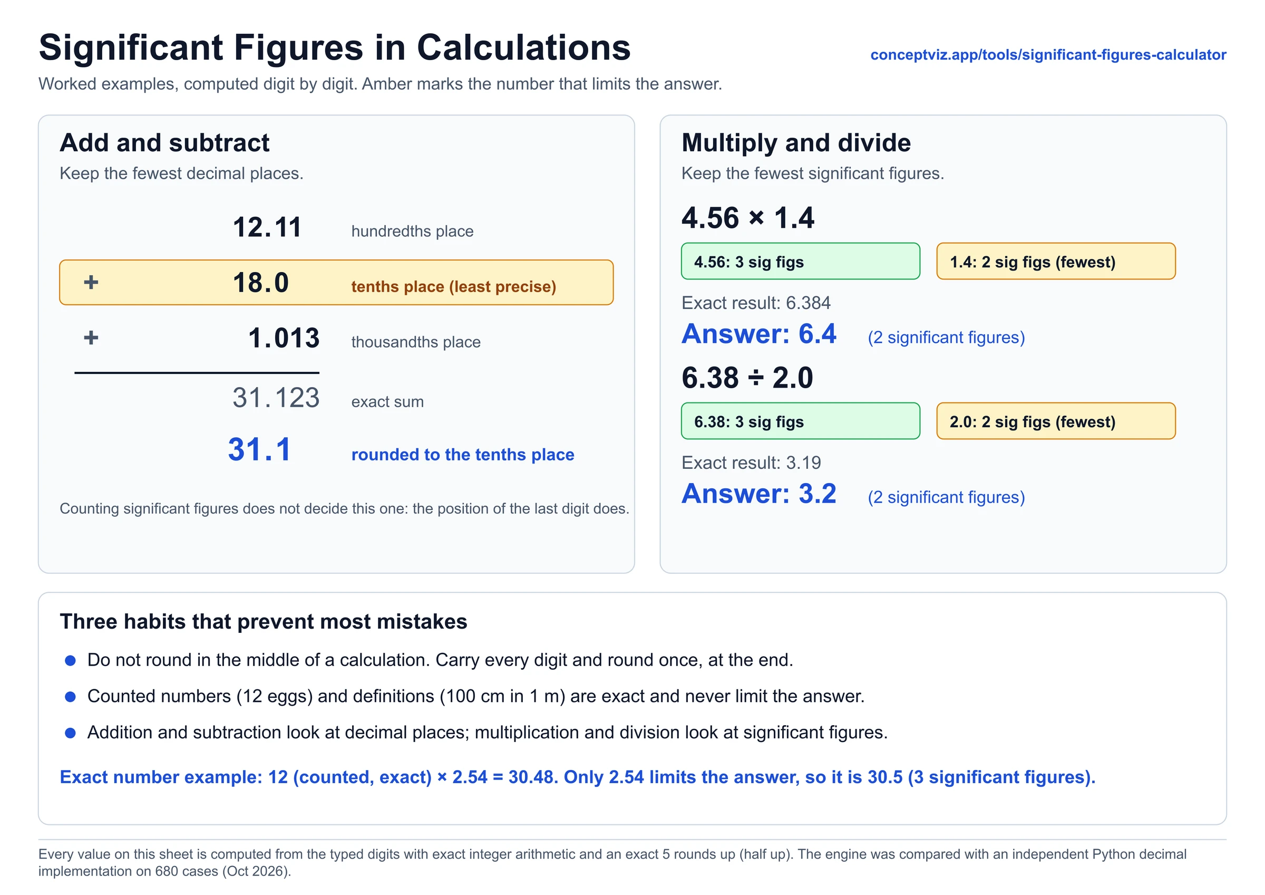Click the '6.38: 3 sig figs' green box
The image size is (1265, 895).
[x=801, y=421]
